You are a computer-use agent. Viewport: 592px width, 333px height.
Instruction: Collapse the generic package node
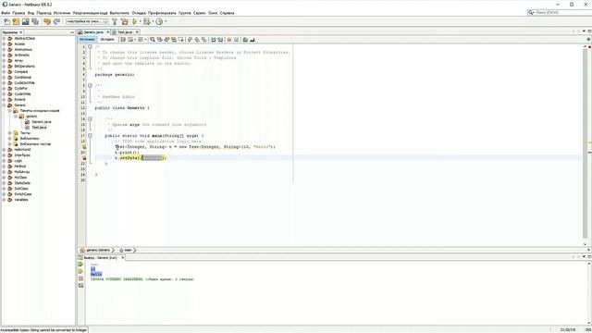point(16,117)
